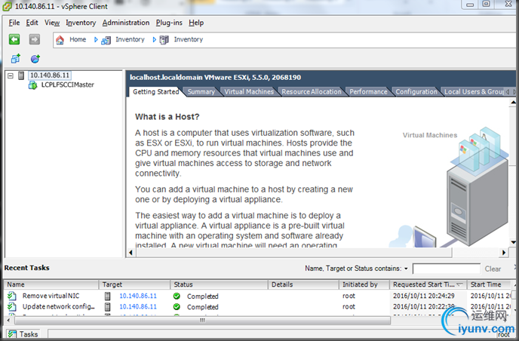Open the breadcrumb arrow before first Inventory
This screenshot has width=519, height=341.
coord(96,40)
